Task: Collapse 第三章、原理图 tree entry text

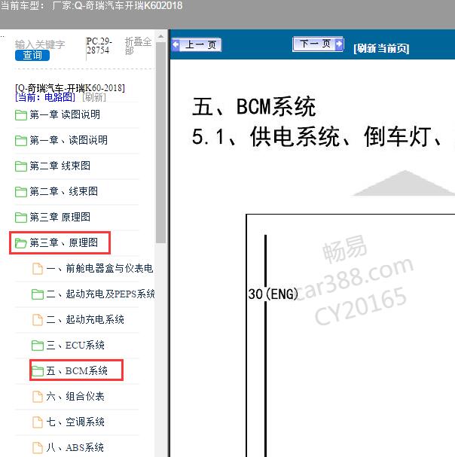Action: tap(63, 242)
